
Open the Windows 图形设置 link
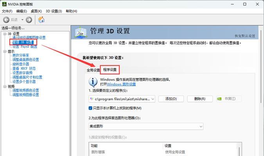(121, 84)
